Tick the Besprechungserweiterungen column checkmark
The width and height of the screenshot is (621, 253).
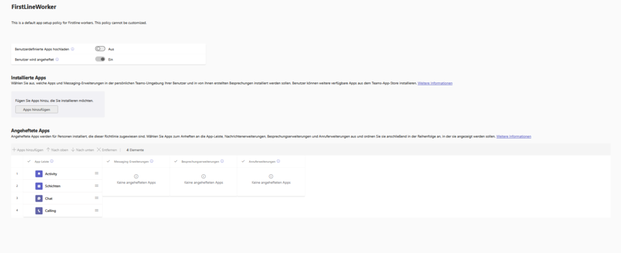(x=176, y=161)
